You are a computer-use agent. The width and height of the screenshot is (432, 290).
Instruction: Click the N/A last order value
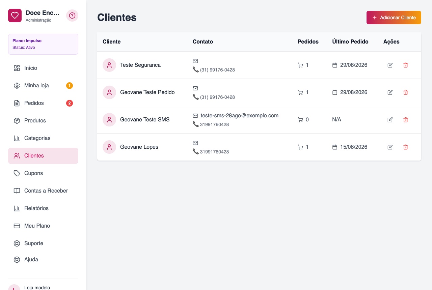337,120
